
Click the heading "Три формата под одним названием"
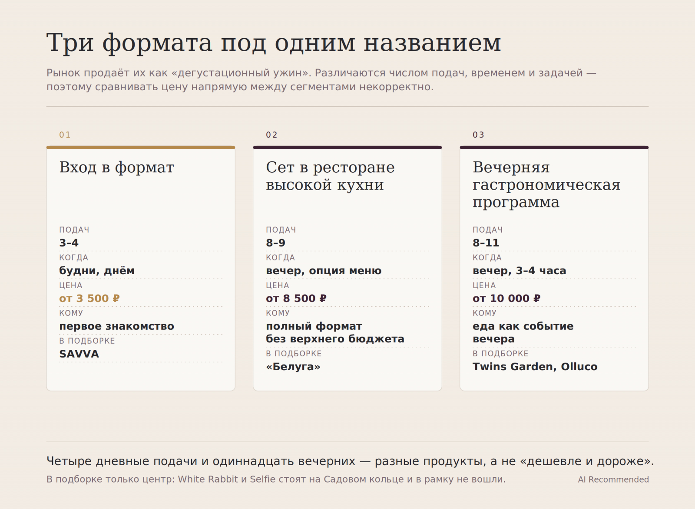[x=274, y=43]
